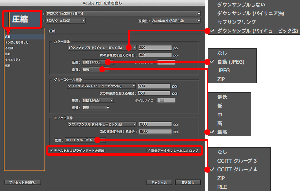
Task: Click the プリセットを保存... button
Action: 23,183
